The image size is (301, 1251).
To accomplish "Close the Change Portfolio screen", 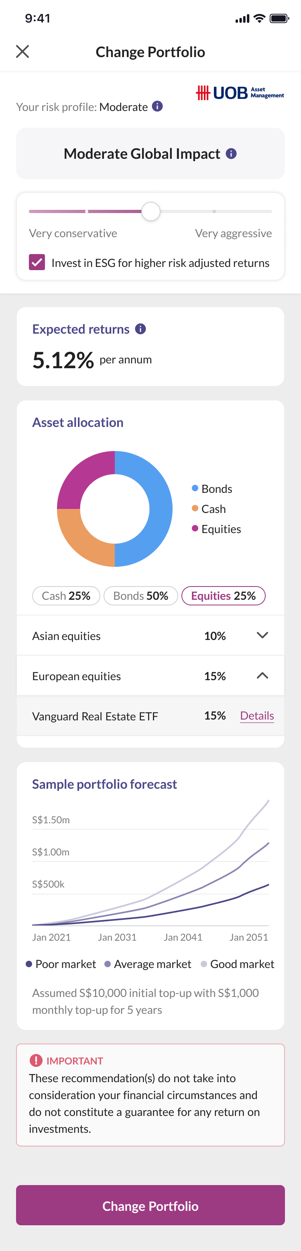I will tap(22, 51).
